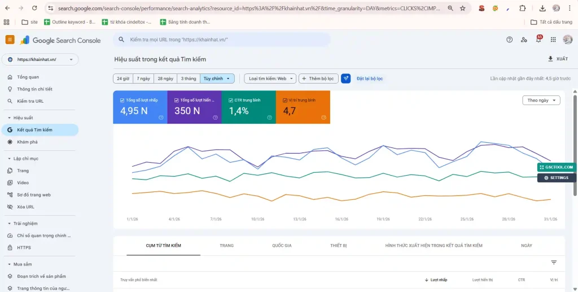Collapse the Lập chỉ mục sidebar section
578x292 pixels.
tap(9, 159)
